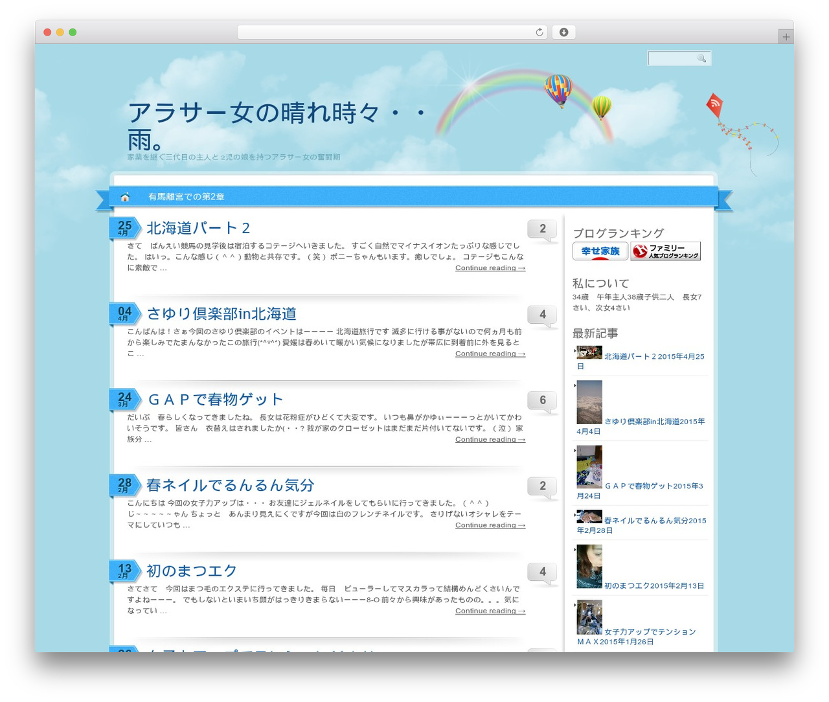The width and height of the screenshot is (829, 702).
Task: Continue reading the さゆり倶楽部in北海道 post
Action: 490,354
